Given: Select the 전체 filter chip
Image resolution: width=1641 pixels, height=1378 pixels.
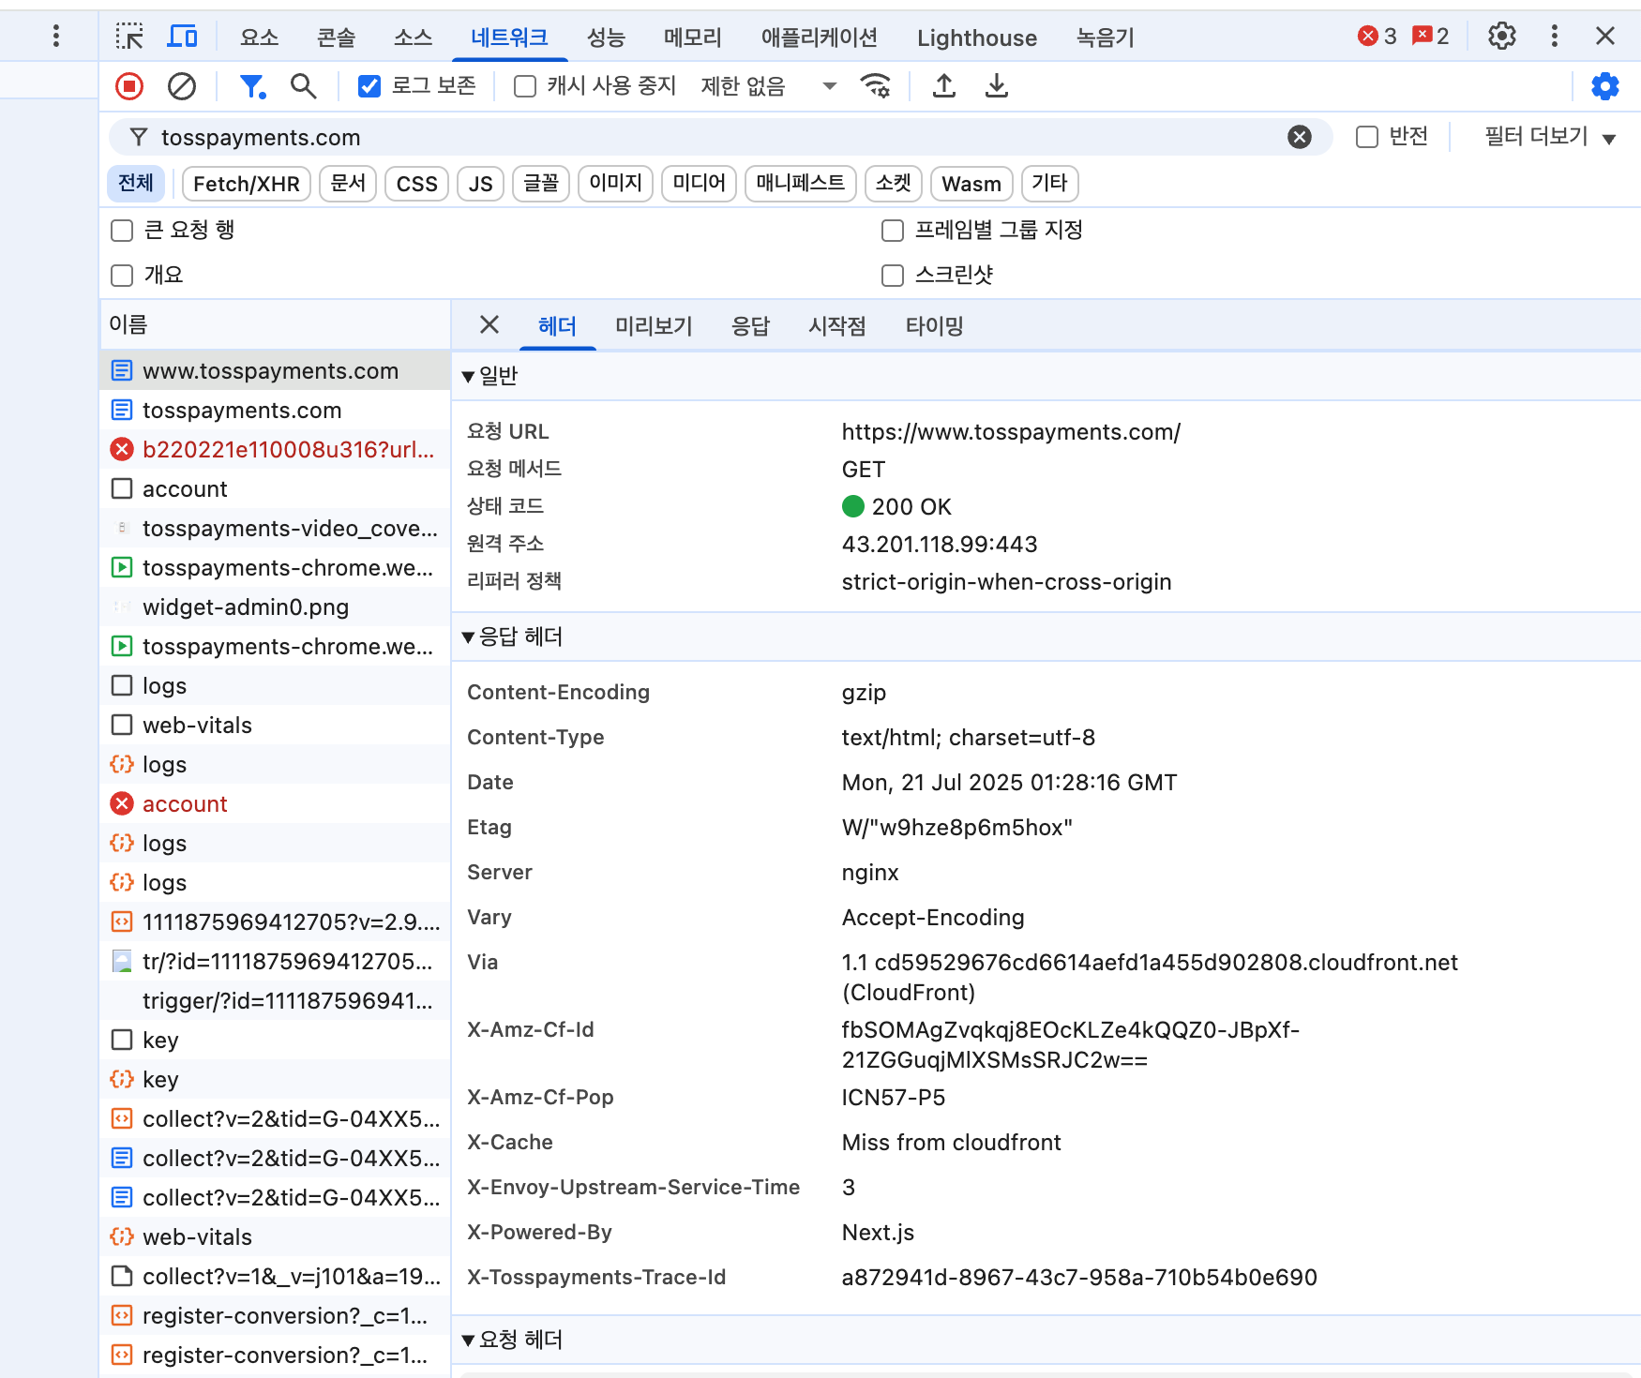Looking at the screenshot, I should tap(136, 184).
